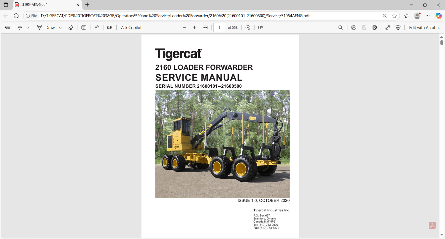Restore down the browser window
Screen dimensions: 445x239
(x=425, y=5)
